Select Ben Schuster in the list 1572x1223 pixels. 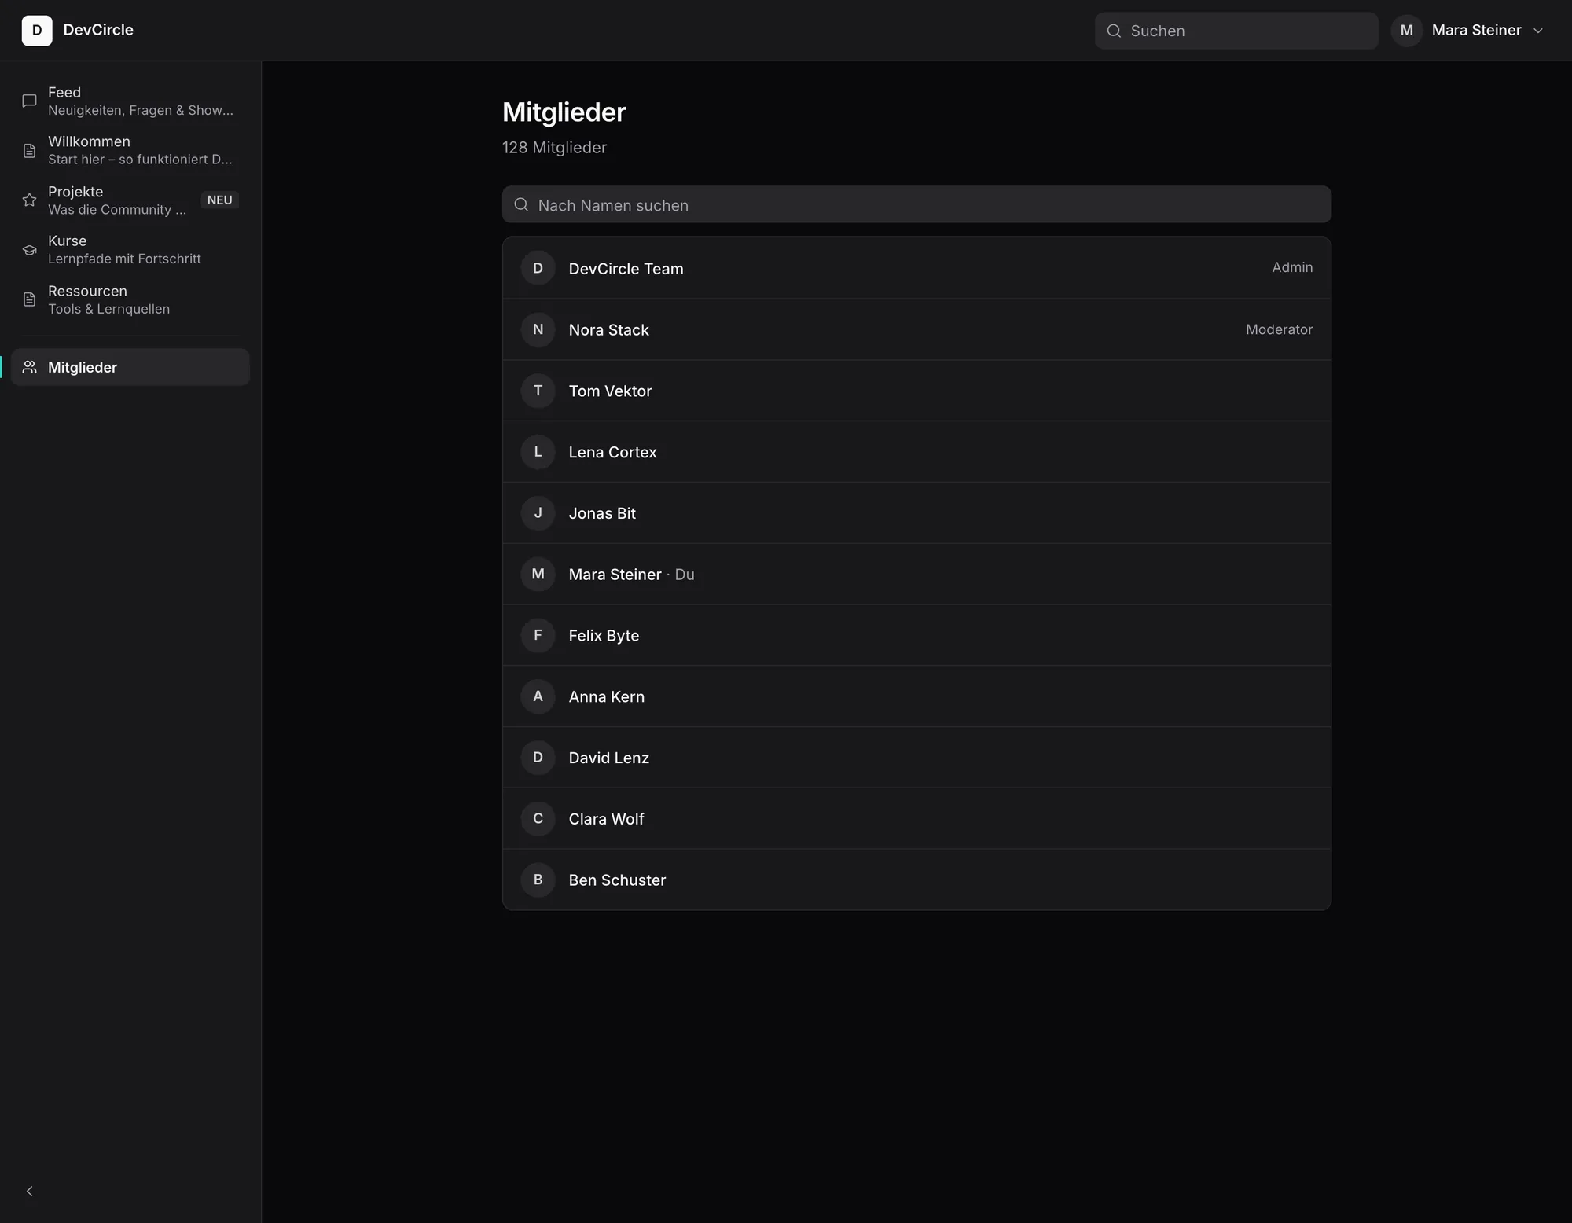point(916,880)
